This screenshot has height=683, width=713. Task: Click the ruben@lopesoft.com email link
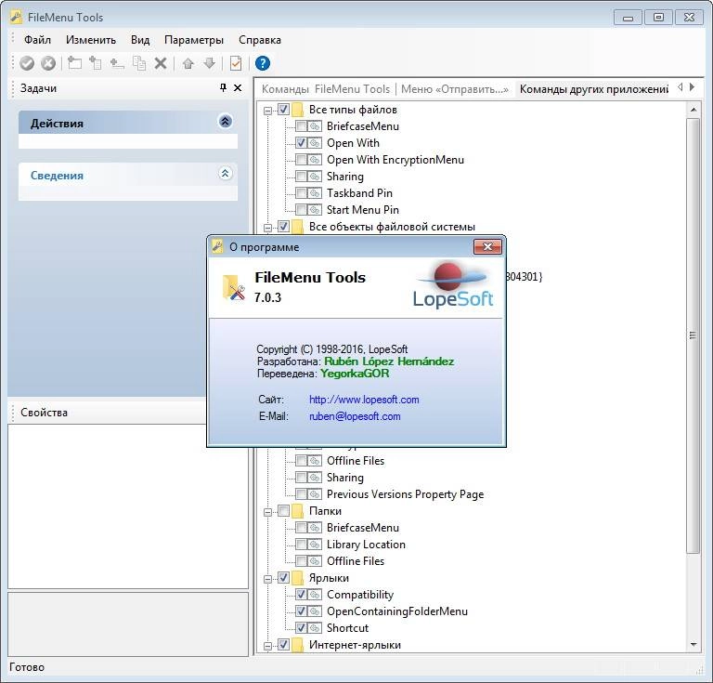[355, 416]
